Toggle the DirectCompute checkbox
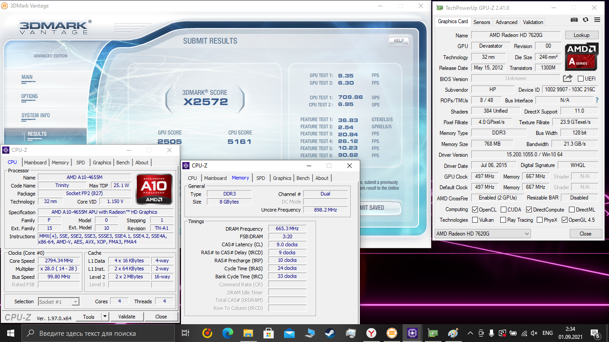The width and height of the screenshot is (609, 342). [x=529, y=209]
